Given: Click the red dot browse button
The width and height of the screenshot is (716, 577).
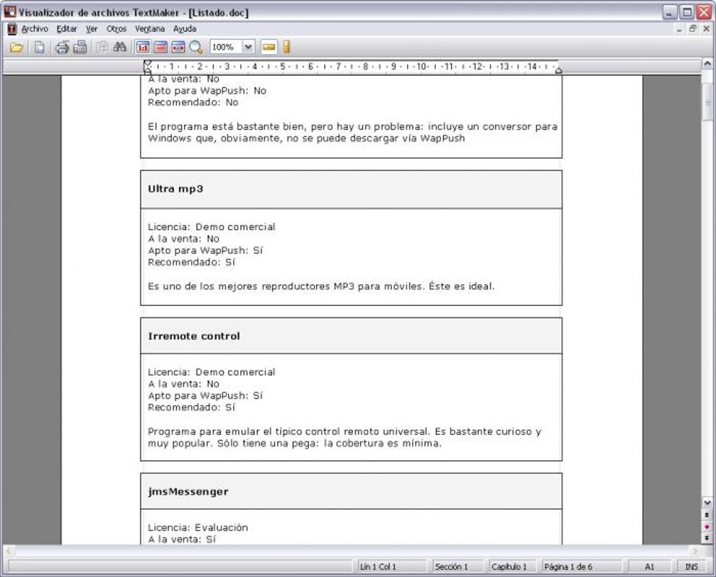Looking at the screenshot, I should point(707,526).
